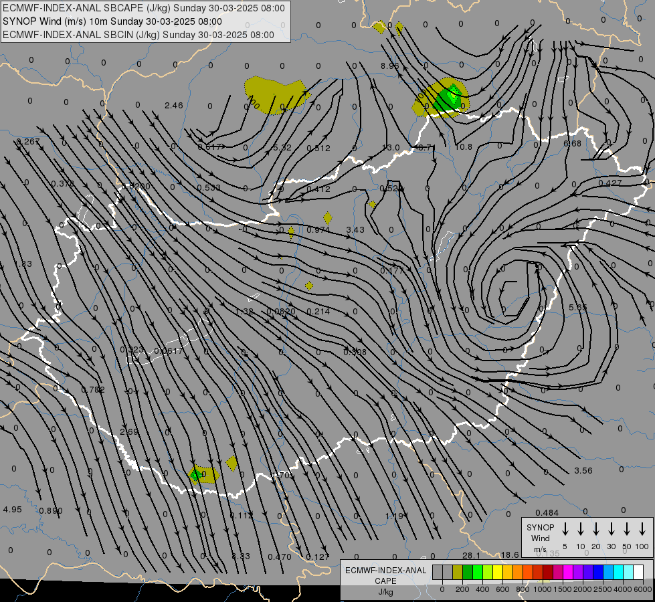Click the map value 0.127
The width and height of the screenshot is (655, 602).
[x=318, y=557]
